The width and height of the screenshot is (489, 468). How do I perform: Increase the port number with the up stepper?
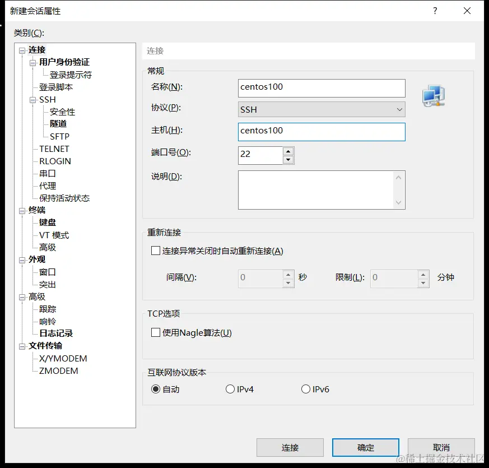[288, 151]
